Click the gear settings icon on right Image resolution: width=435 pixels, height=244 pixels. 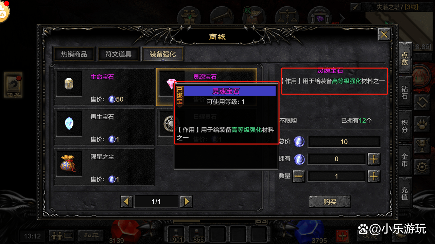coord(422,167)
